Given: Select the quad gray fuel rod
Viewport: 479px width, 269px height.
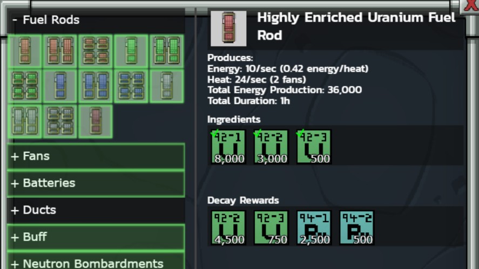Looking at the screenshot, I should click(60, 121).
